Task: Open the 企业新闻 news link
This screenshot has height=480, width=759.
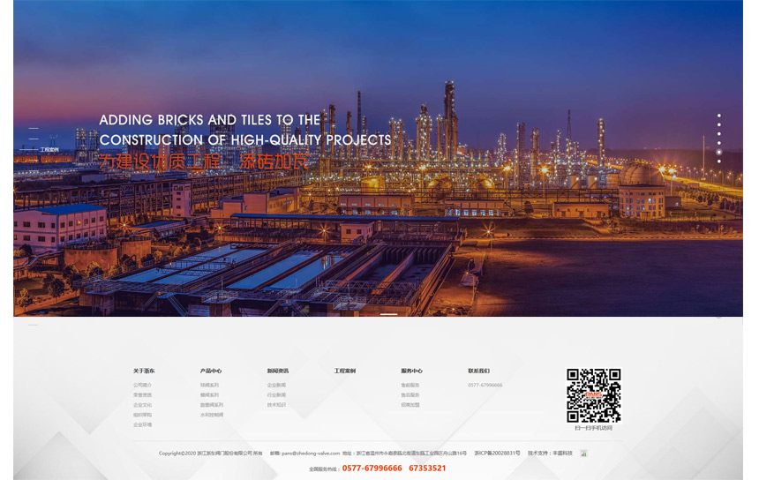Action: pos(276,385)
